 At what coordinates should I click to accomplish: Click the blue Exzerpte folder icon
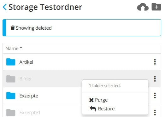pos(11,96)
